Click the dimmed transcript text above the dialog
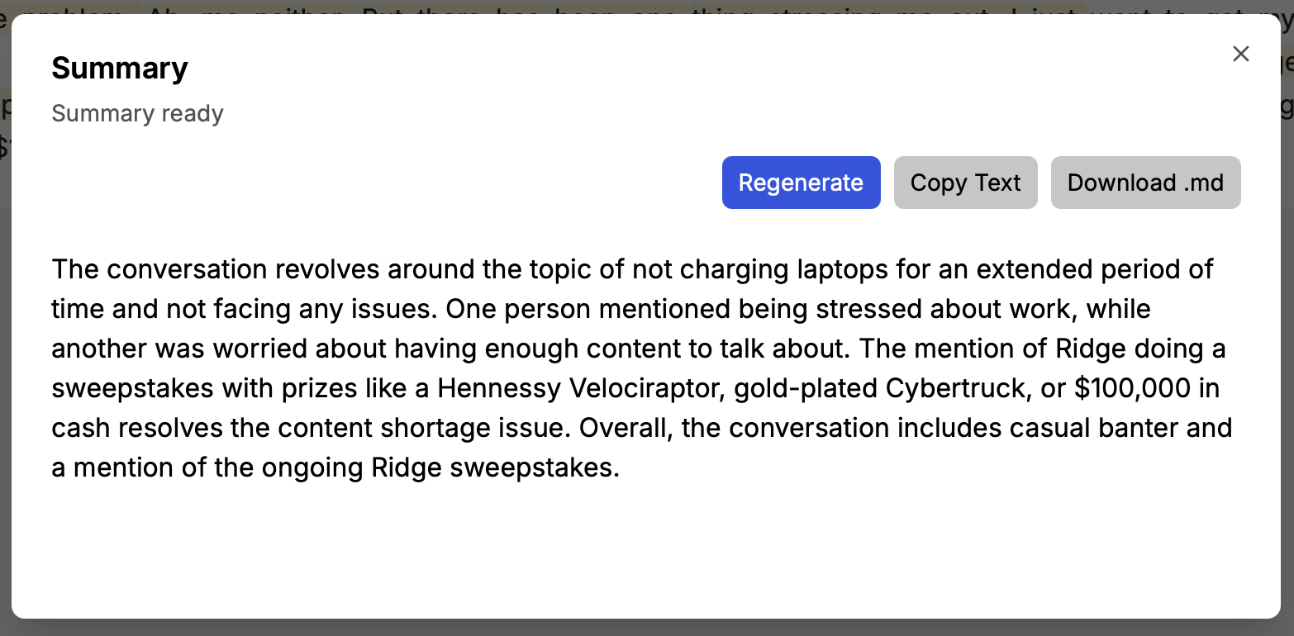 (x=578, y=7)
